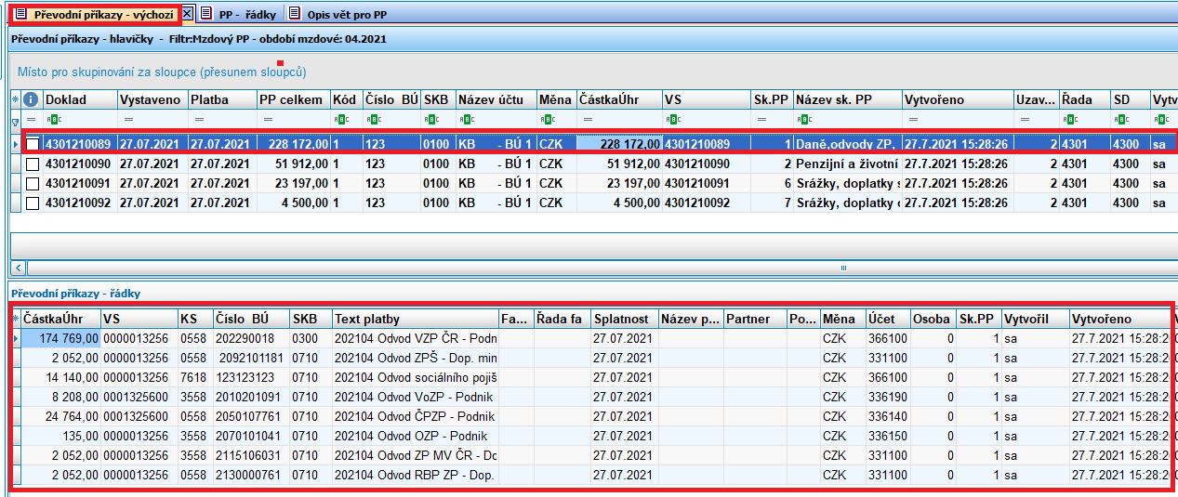Click the horizontal scrollbar below upper grid
The height and width of the screenshot is (497, 1178).
coord(595,268)
